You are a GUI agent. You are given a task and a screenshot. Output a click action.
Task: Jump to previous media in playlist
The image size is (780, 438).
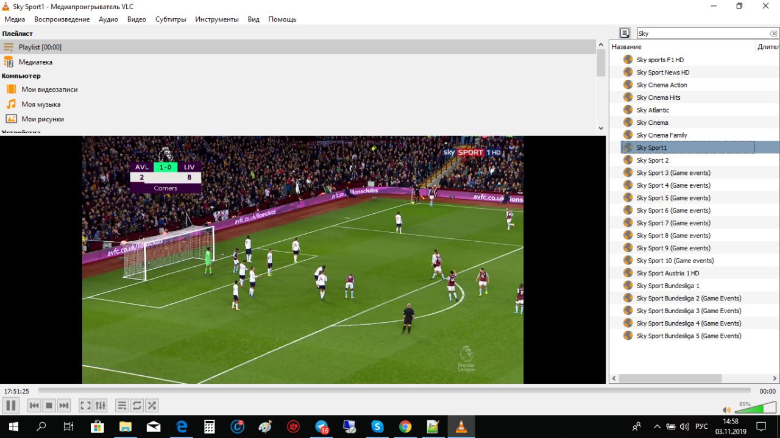pos(34,405)
